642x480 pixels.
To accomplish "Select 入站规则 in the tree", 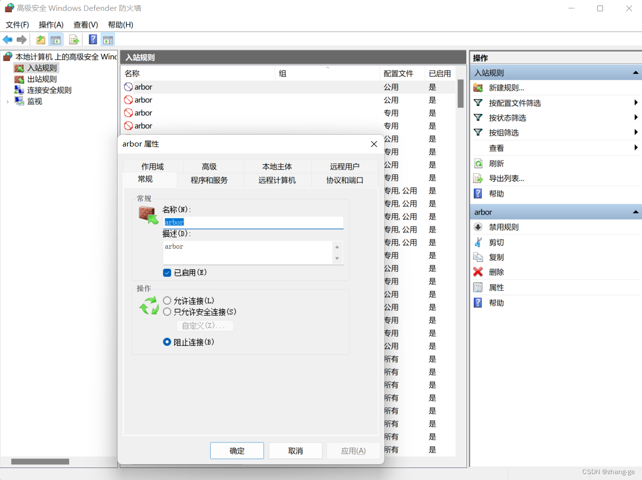I will (x=42, y=68).
